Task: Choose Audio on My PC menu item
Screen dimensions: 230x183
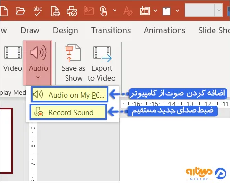Action: click(69, 95)
